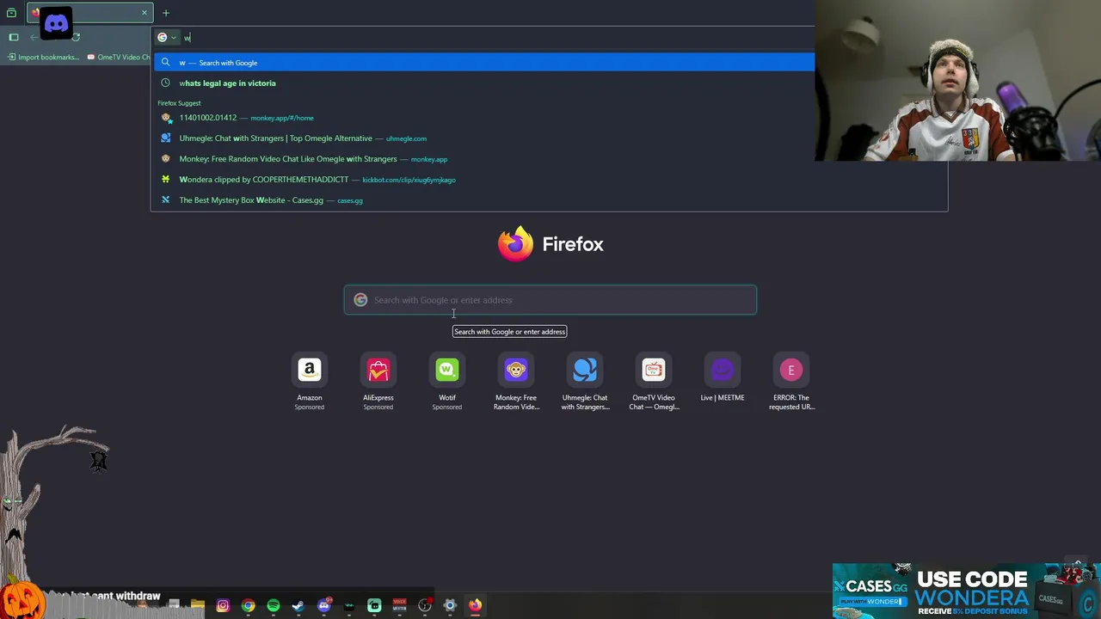The width and height of the screenshot is (1101, 619).
Task: Open the Streamlabs icon in the taskbar
Action: point(374,605)
